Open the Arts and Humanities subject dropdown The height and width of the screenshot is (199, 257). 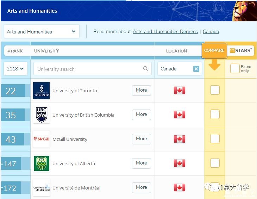click(42, 31)
